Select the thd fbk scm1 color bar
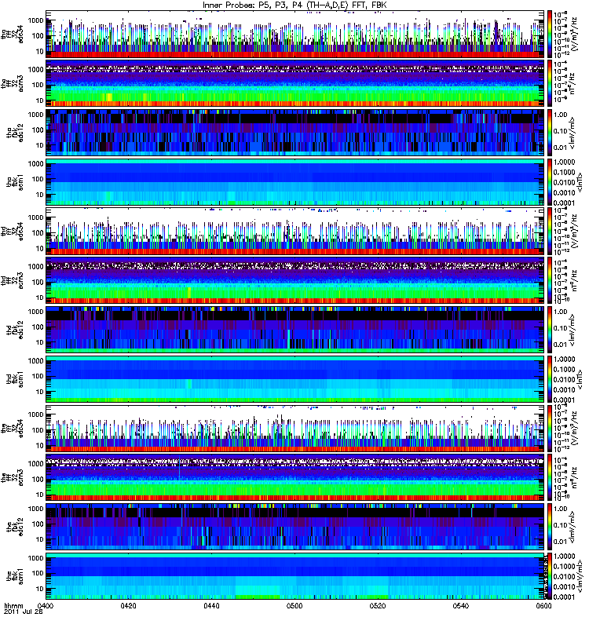589x628 pixels. pos(550,379)
